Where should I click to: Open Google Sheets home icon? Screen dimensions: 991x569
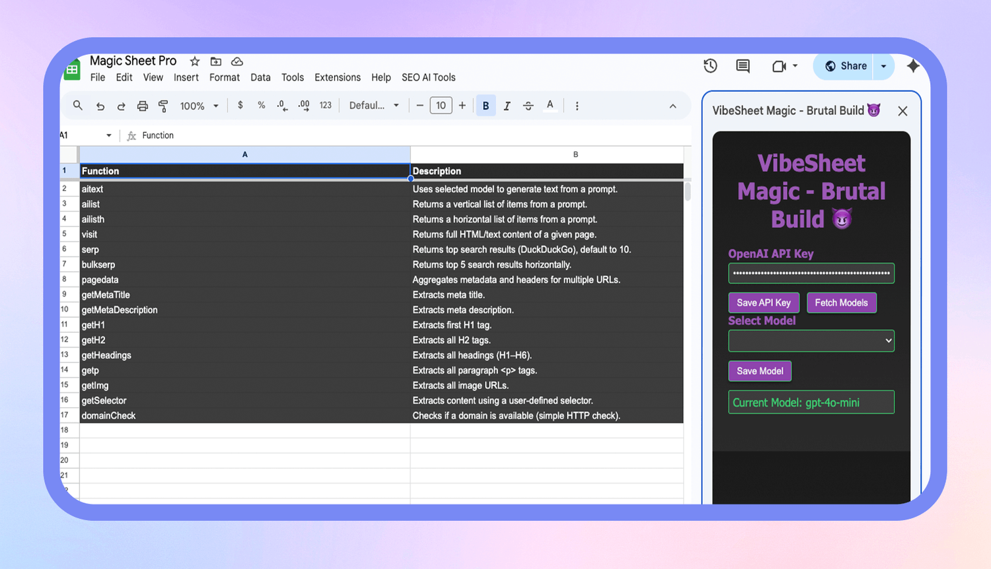tap(72, 69)
